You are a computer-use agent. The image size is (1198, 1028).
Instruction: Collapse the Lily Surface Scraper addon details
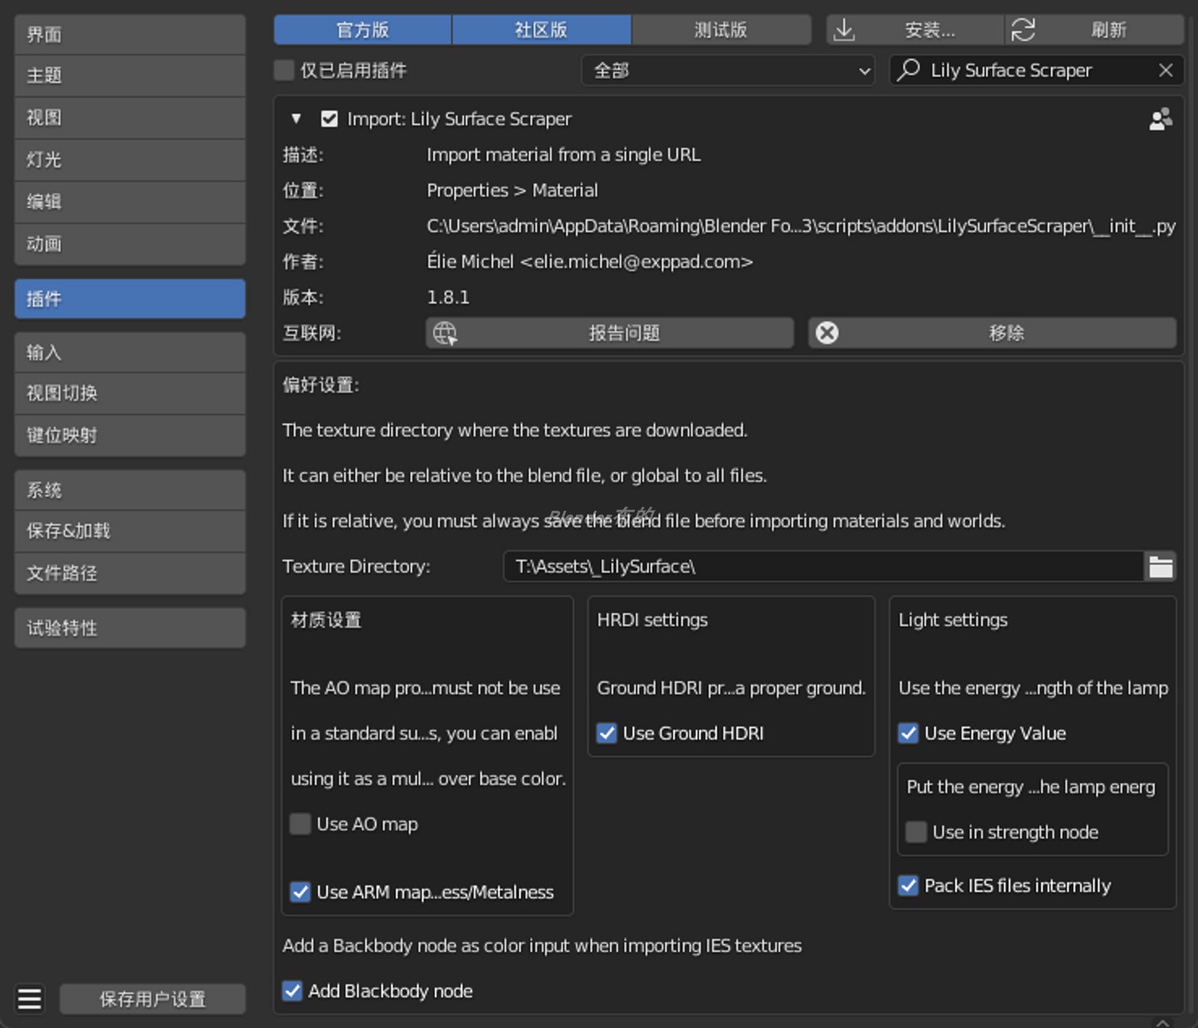296,119
